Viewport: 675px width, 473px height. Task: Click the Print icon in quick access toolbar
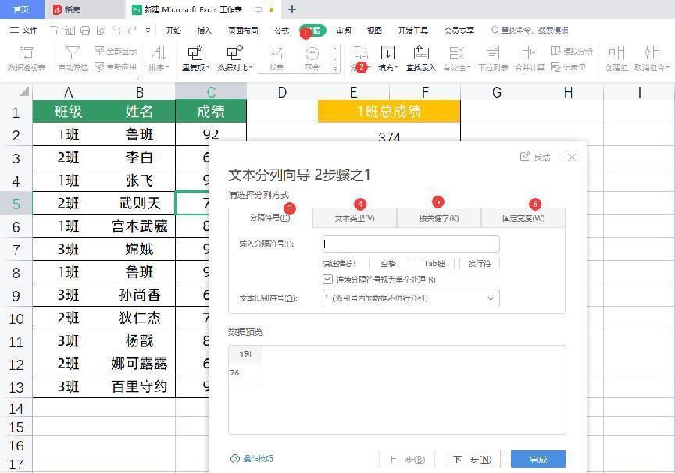tap(85, 30)
